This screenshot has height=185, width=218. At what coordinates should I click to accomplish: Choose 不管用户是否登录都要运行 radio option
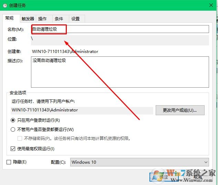pyautogui.click(x=13, y=130)
